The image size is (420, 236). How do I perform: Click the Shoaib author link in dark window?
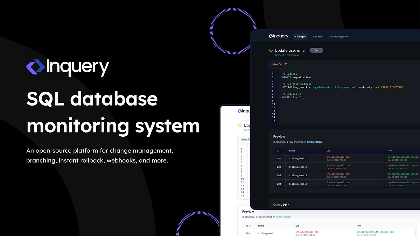281,55
